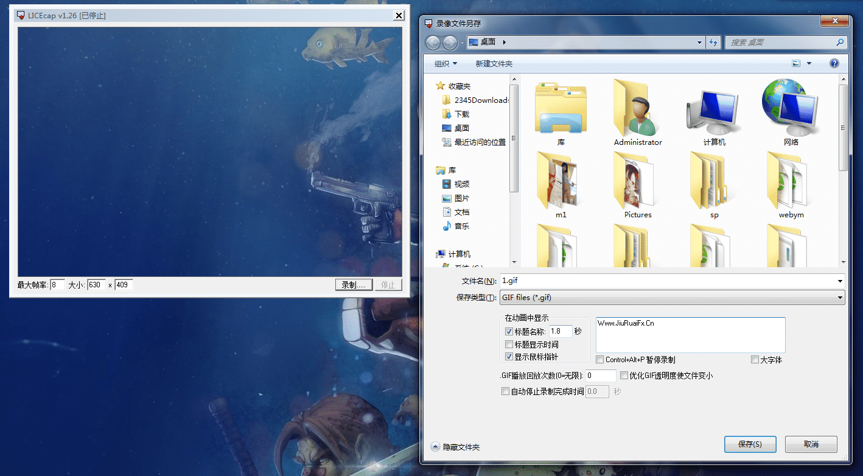Click the 新建文件夹 toolbar button
The width and height of the screenshot is (863, 476).
click(x=494, y=63)
